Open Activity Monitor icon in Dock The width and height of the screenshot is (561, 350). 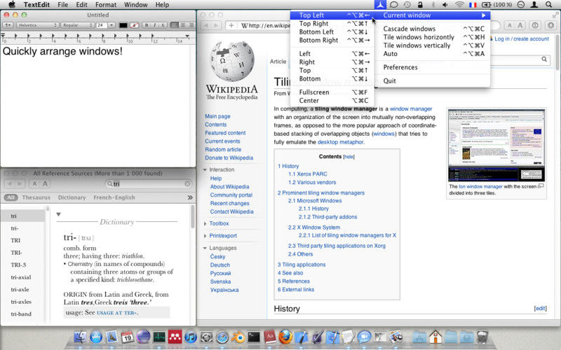[x=159, y=337]
